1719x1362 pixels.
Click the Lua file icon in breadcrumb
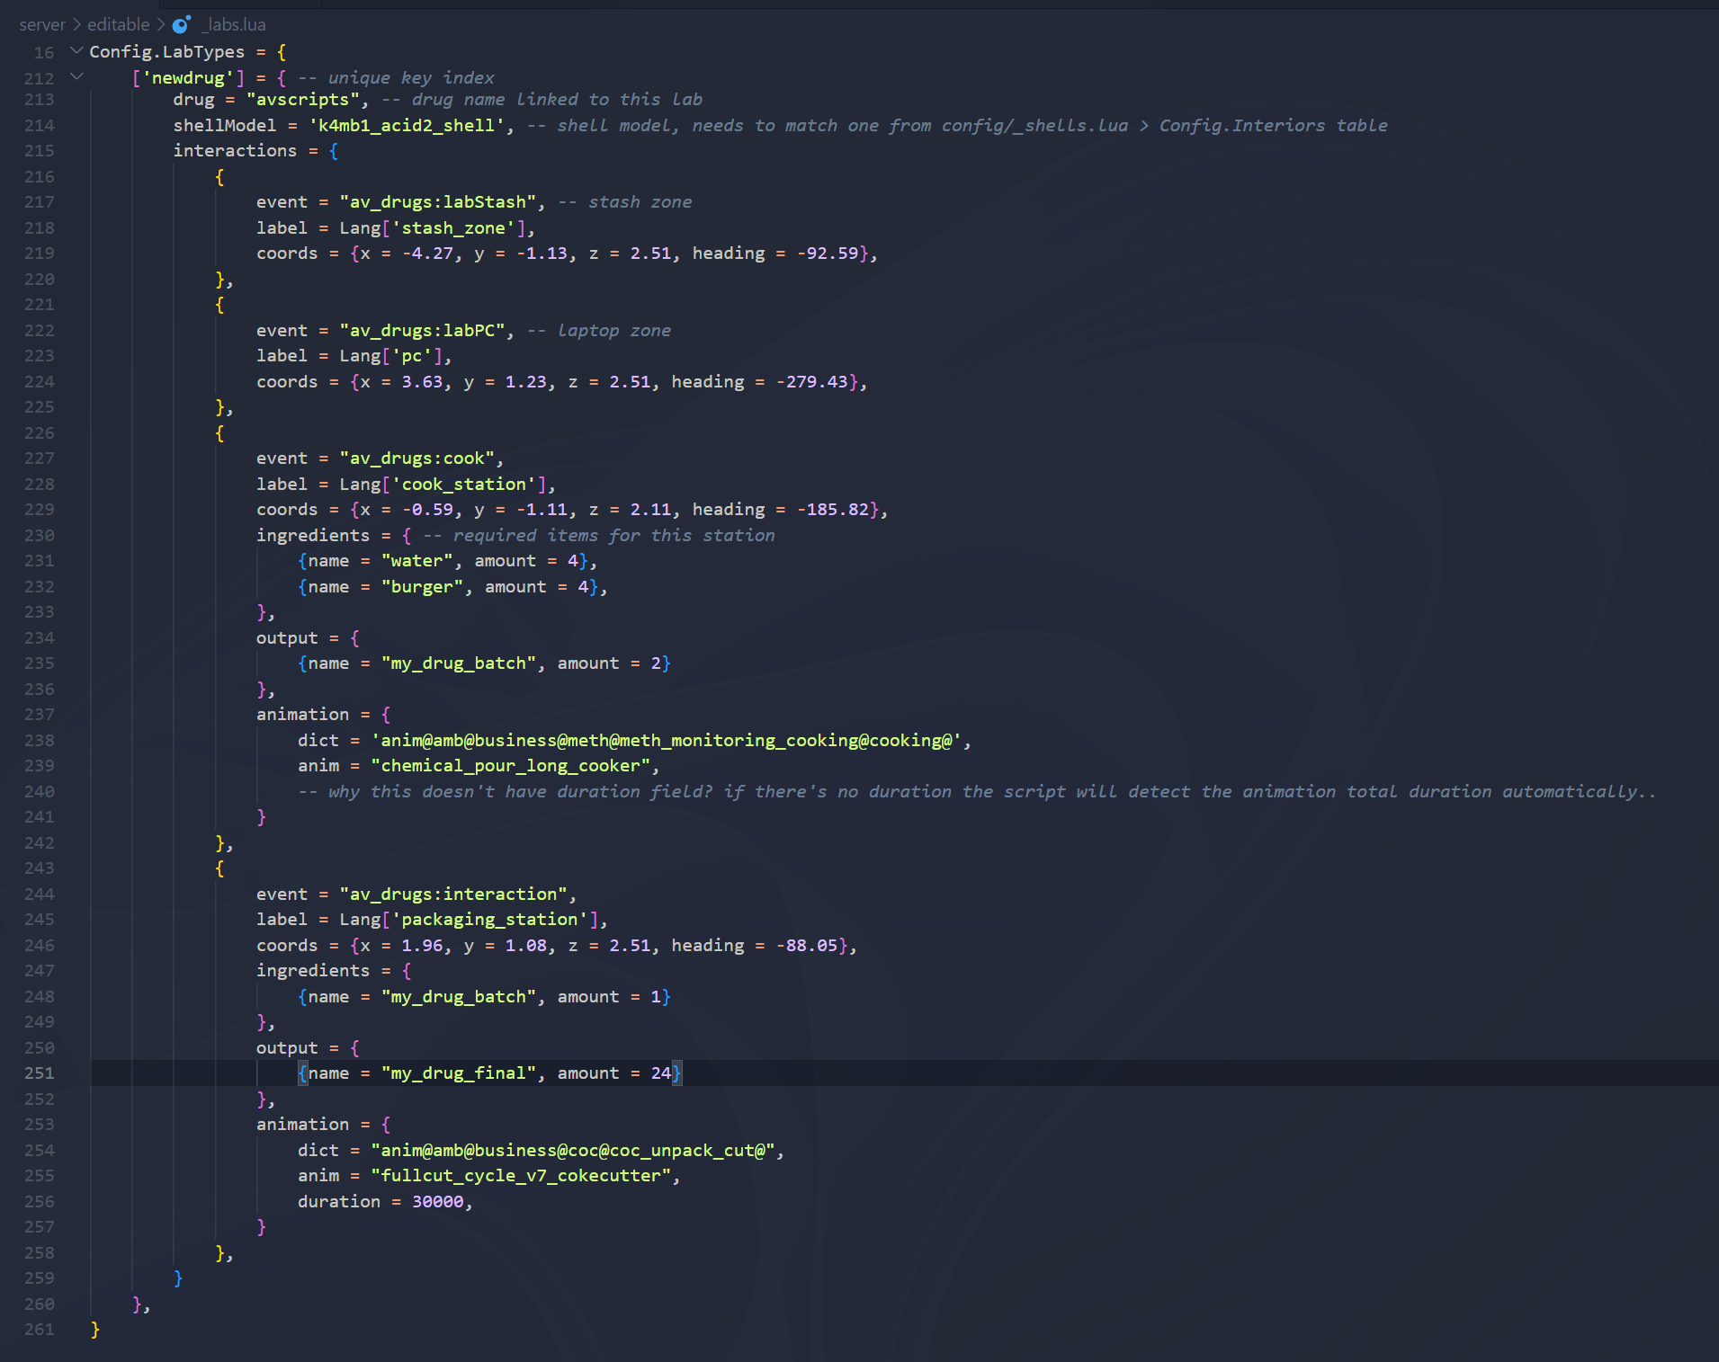(x=181, y=24)
